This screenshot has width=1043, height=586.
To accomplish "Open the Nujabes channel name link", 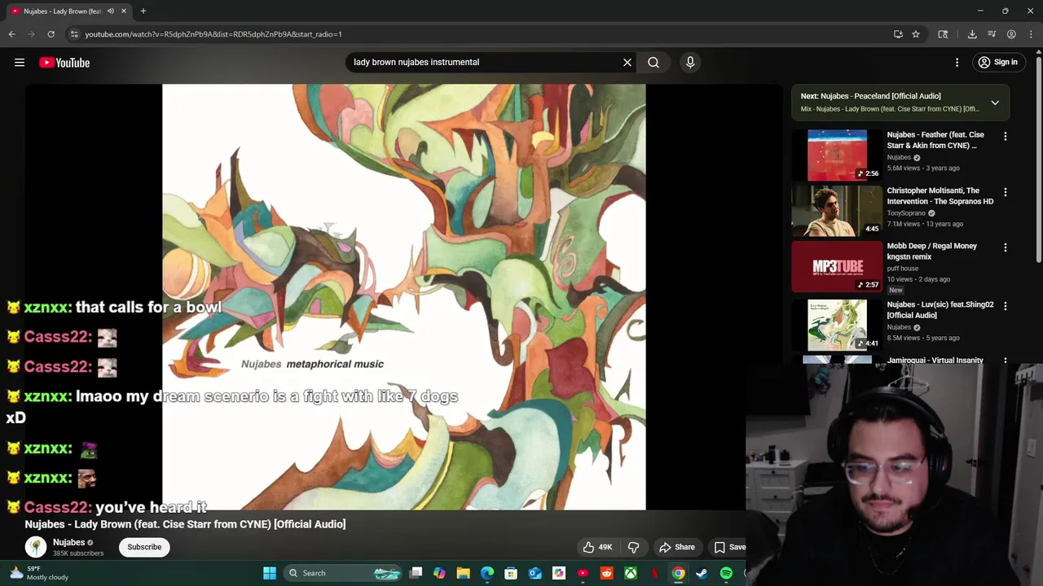I will 68,542.
